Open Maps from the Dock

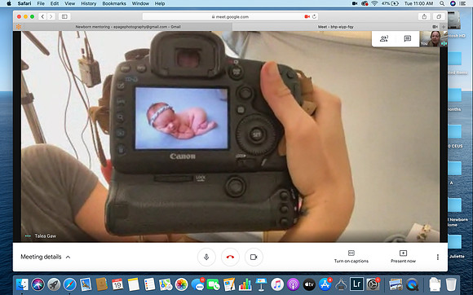[x=166, y=284]
